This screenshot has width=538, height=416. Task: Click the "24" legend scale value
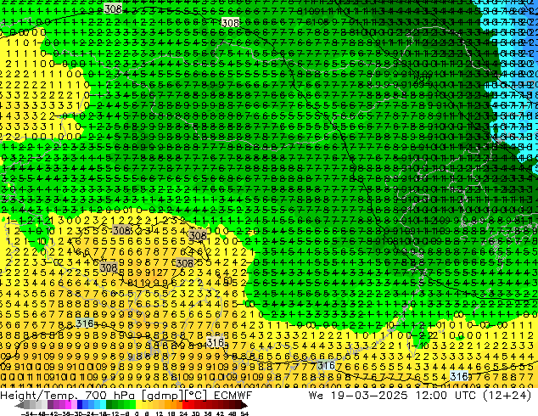tap(184, 414)
